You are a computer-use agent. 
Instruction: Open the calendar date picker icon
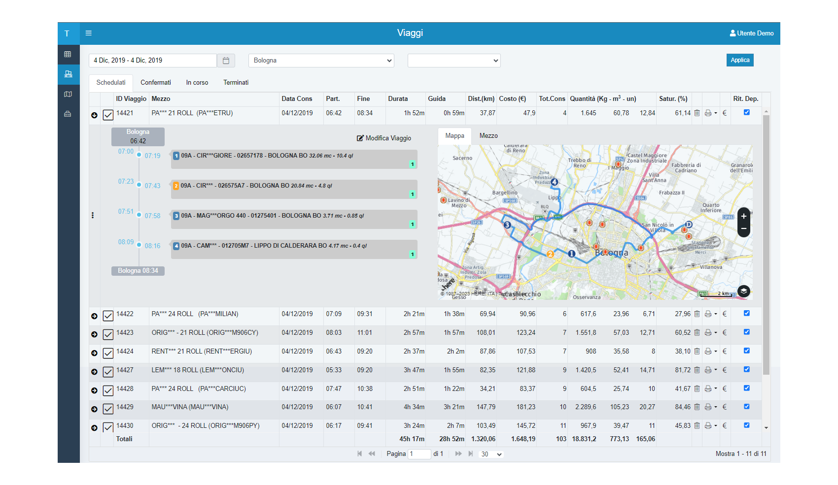(x=226, y=61)
